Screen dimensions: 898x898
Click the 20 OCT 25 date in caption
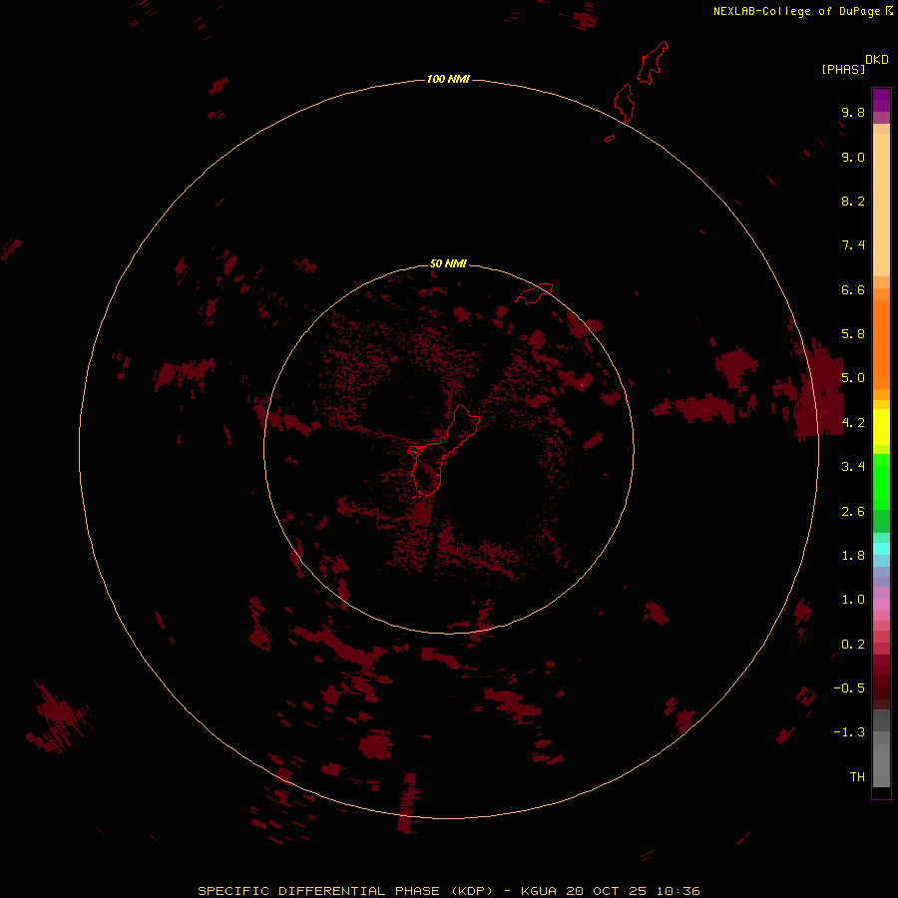pyautogui.click(x=607, y=891)
